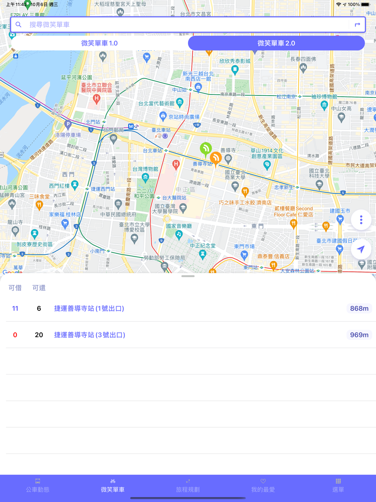Open the 選單 menu bottom tab
This screenshot has height=502, width=376.
[338, 486]
